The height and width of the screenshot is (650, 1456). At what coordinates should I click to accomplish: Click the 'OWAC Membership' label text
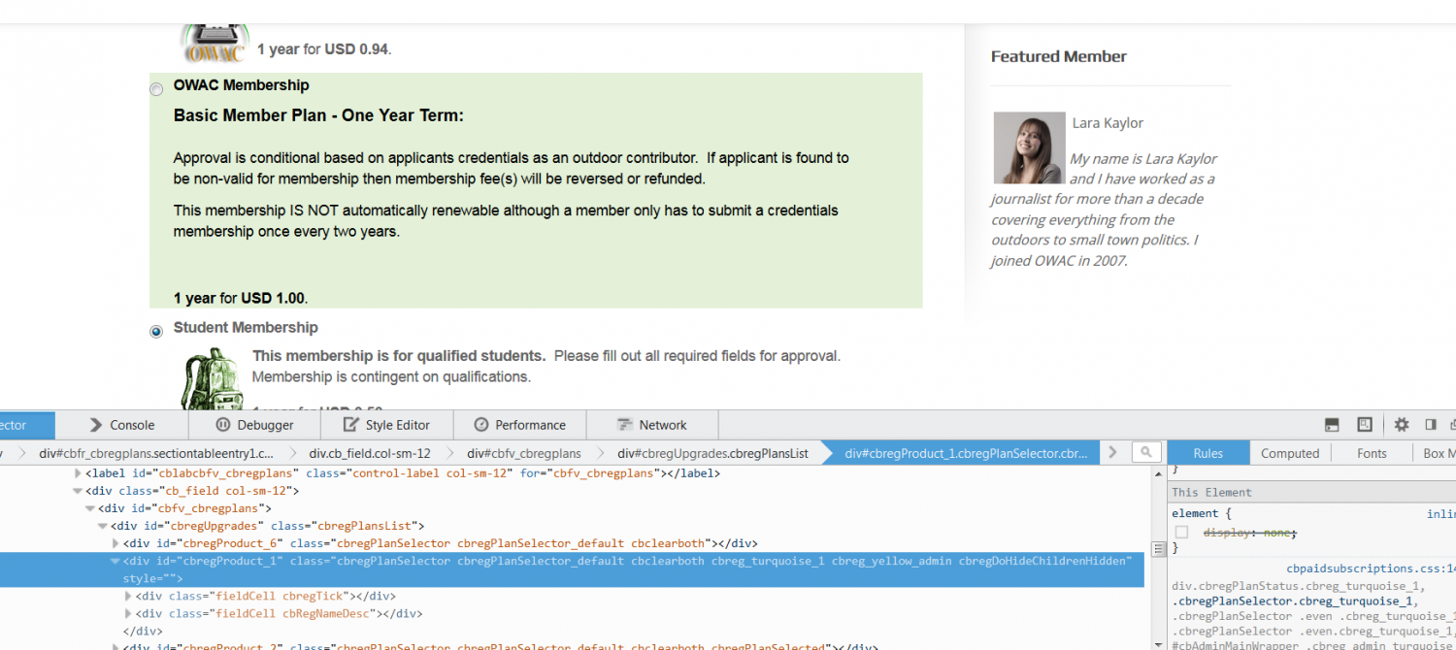click(x=242, y=85)
